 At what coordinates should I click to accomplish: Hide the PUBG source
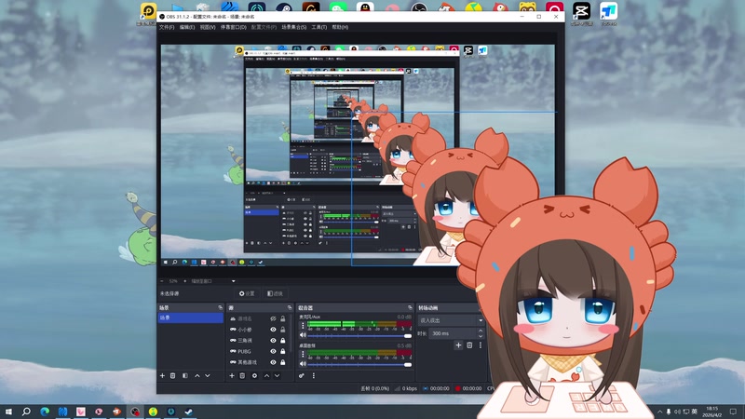pyautogui.click(x=273, y=352)
